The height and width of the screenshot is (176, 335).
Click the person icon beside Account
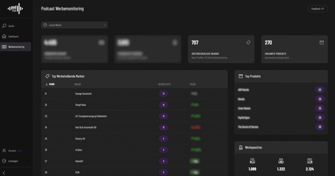(x=4, y=150)
